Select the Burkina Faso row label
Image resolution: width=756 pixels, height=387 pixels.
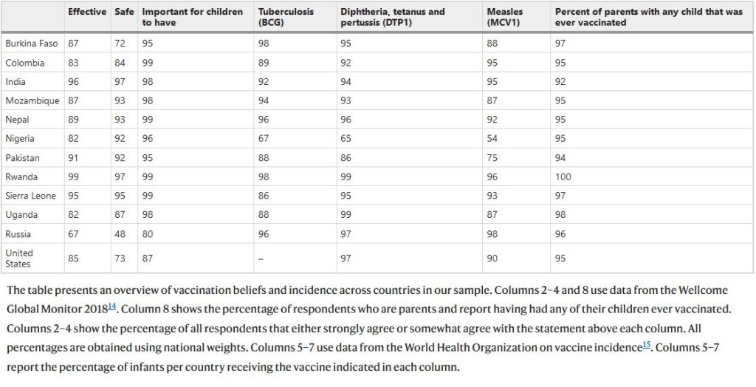coord(31,44)
